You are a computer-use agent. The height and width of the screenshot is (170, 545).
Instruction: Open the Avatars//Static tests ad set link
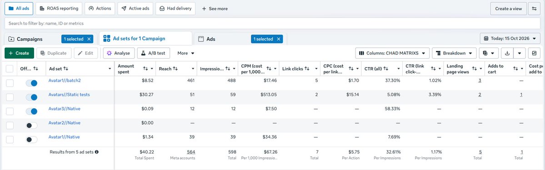[70, 95]
